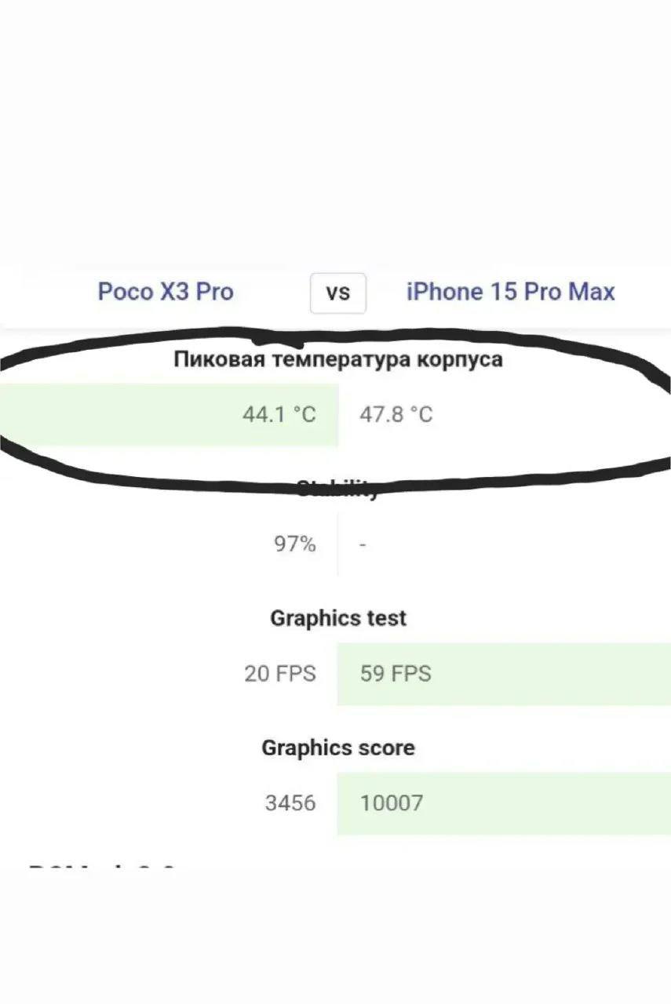The height and width of the screenshot is (1004, 671).
Task: Click the highlighted 59 FPS result
Action: pos(396,674)
